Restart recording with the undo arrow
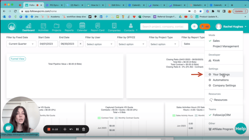249x140 pixels. click(x=71, y=129)
